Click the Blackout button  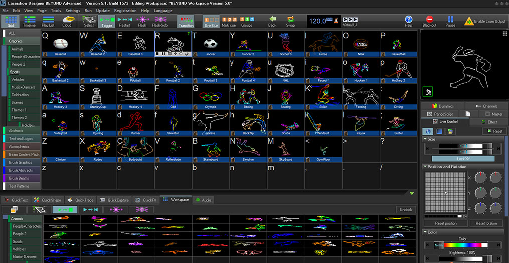tap(429, 21)
